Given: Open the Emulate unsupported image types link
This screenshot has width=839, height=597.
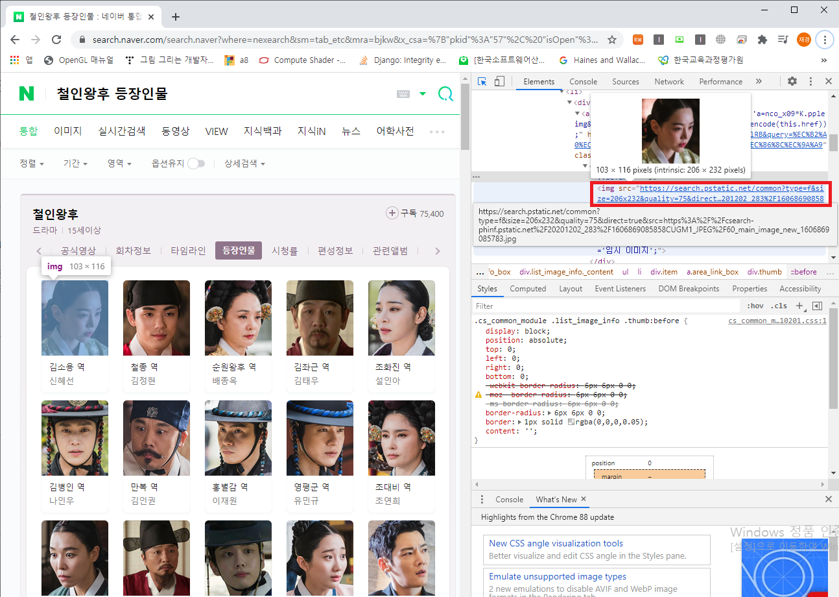Looking at the screenshot, I should 558,576.
